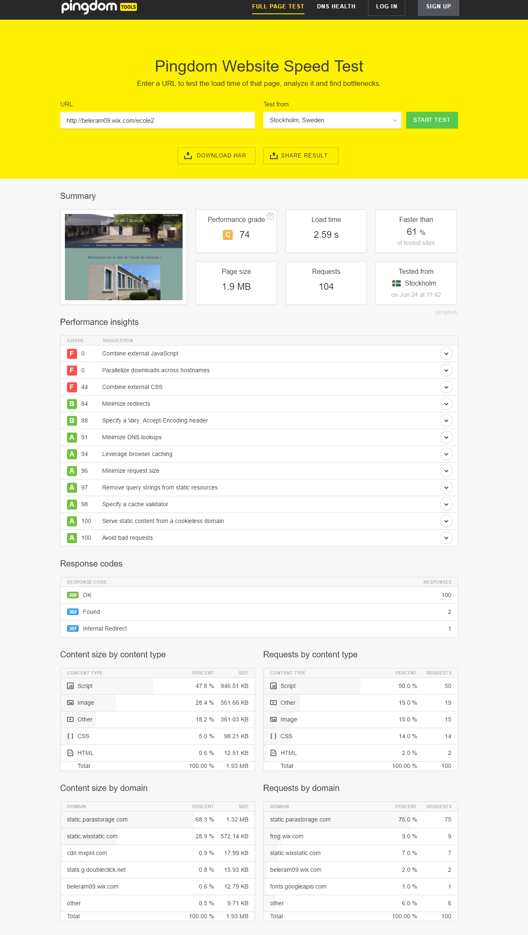Click Other icon in Requests by content type
This screenshot has width=528, height=935.
tap(273, 703)
